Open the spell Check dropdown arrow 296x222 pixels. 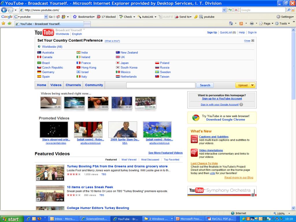(134, 17)
